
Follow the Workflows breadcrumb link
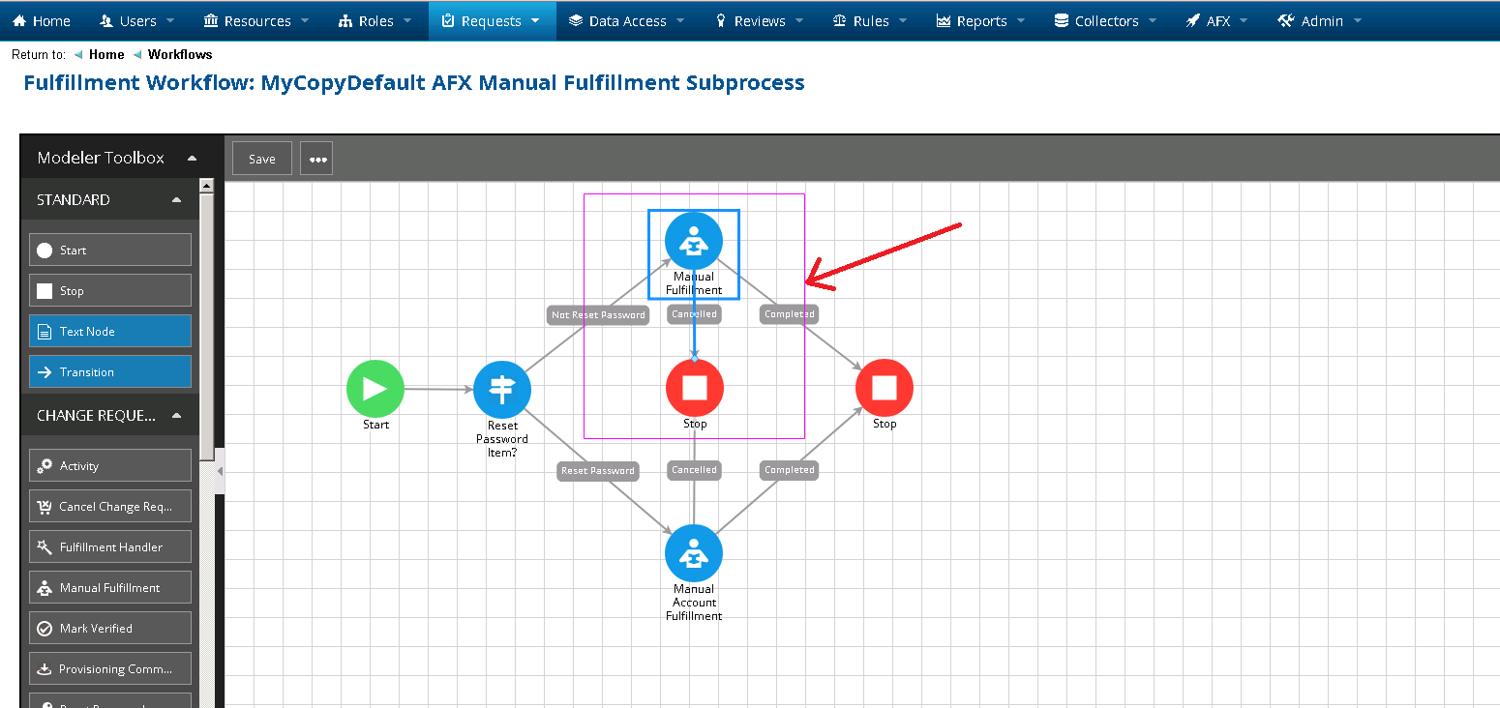(180, 54)
